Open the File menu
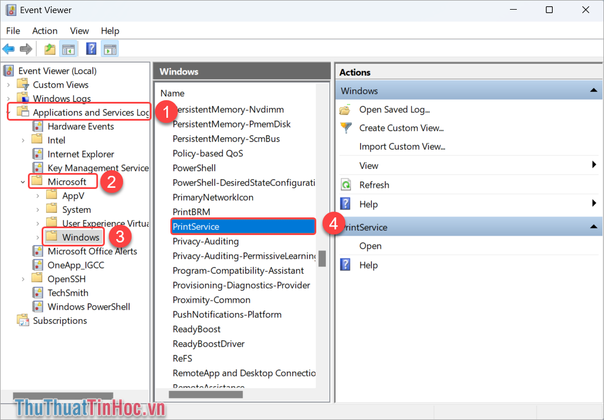 [x=13, y=31]
